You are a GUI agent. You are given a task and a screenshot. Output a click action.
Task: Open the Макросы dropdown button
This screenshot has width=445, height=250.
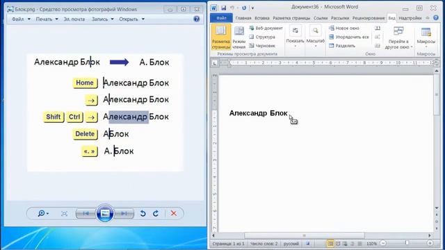coord(426,37)
